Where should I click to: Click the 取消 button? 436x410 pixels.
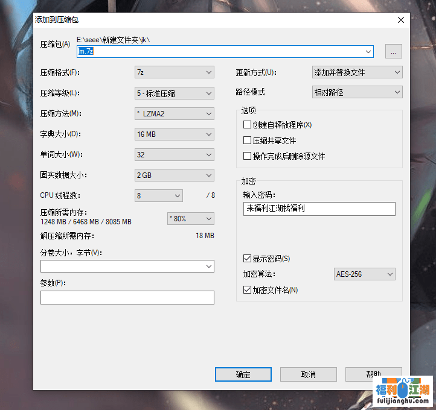click(308, 374)
